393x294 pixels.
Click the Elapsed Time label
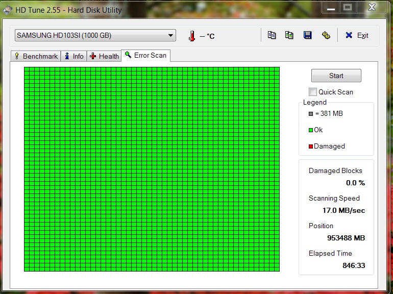click(x=330, y=253)
